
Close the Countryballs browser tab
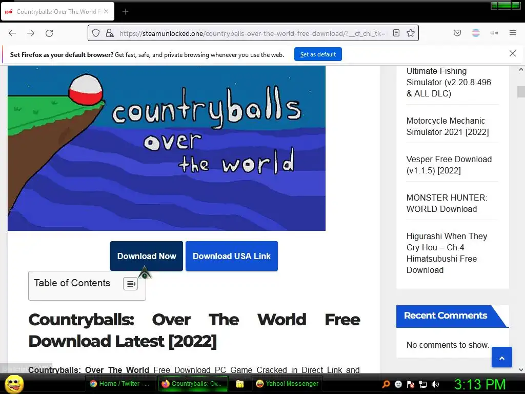[106, 11]
